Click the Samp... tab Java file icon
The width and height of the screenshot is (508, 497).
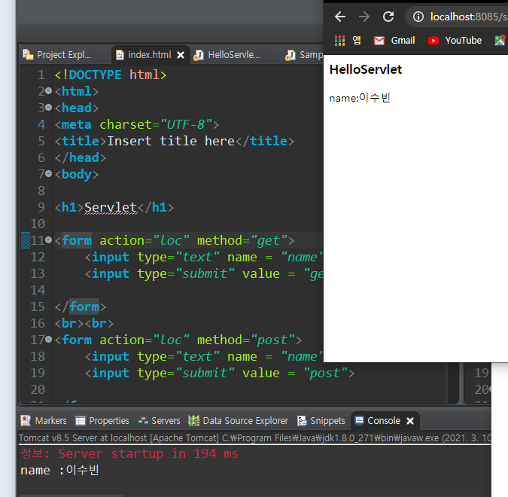pyautogui.click(x=291, y=55)
